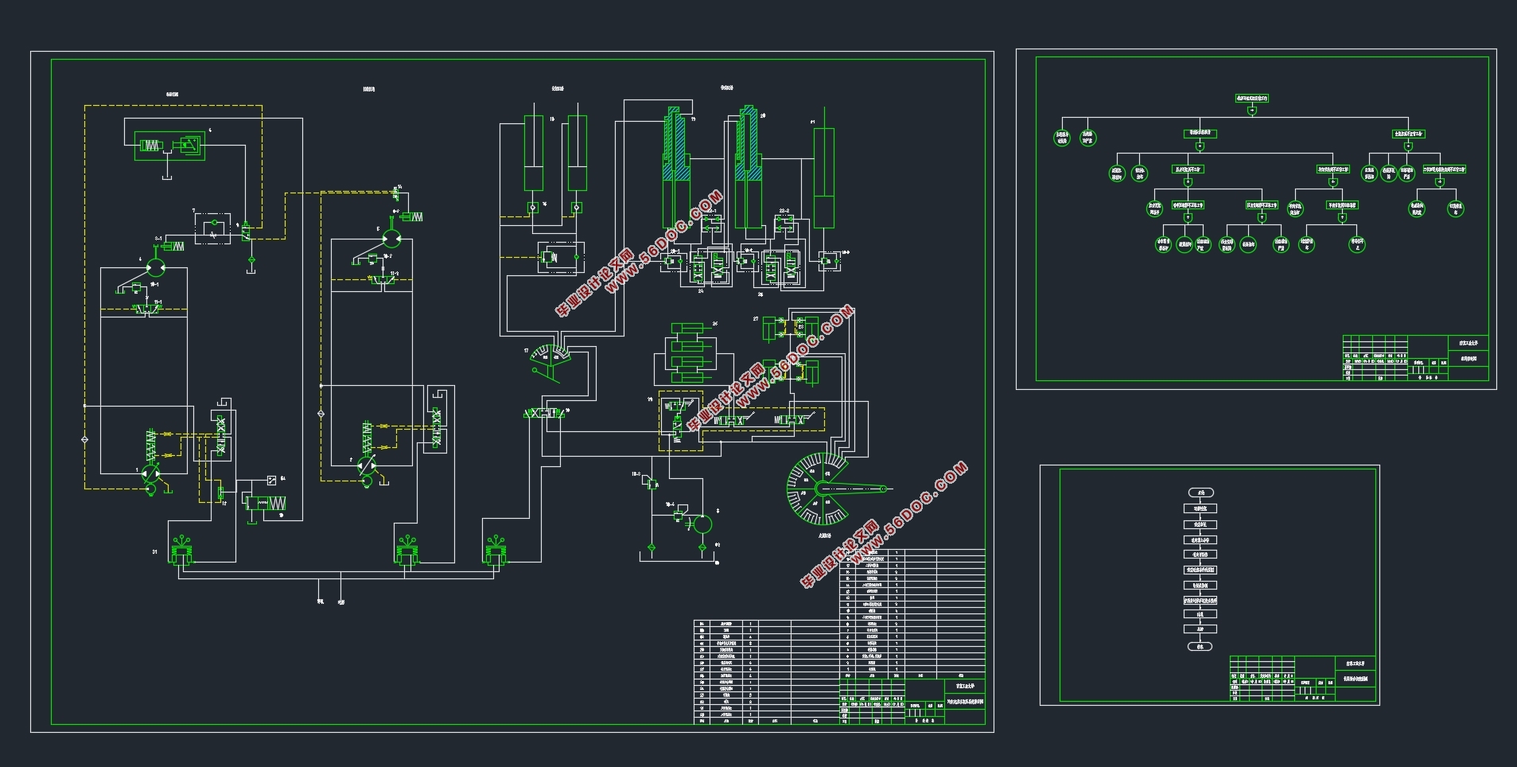Viewport: 1517px width, 767px height.
Task: Select the rightmost rotary joint symbol along the bottom line
Action: [496, 550]
